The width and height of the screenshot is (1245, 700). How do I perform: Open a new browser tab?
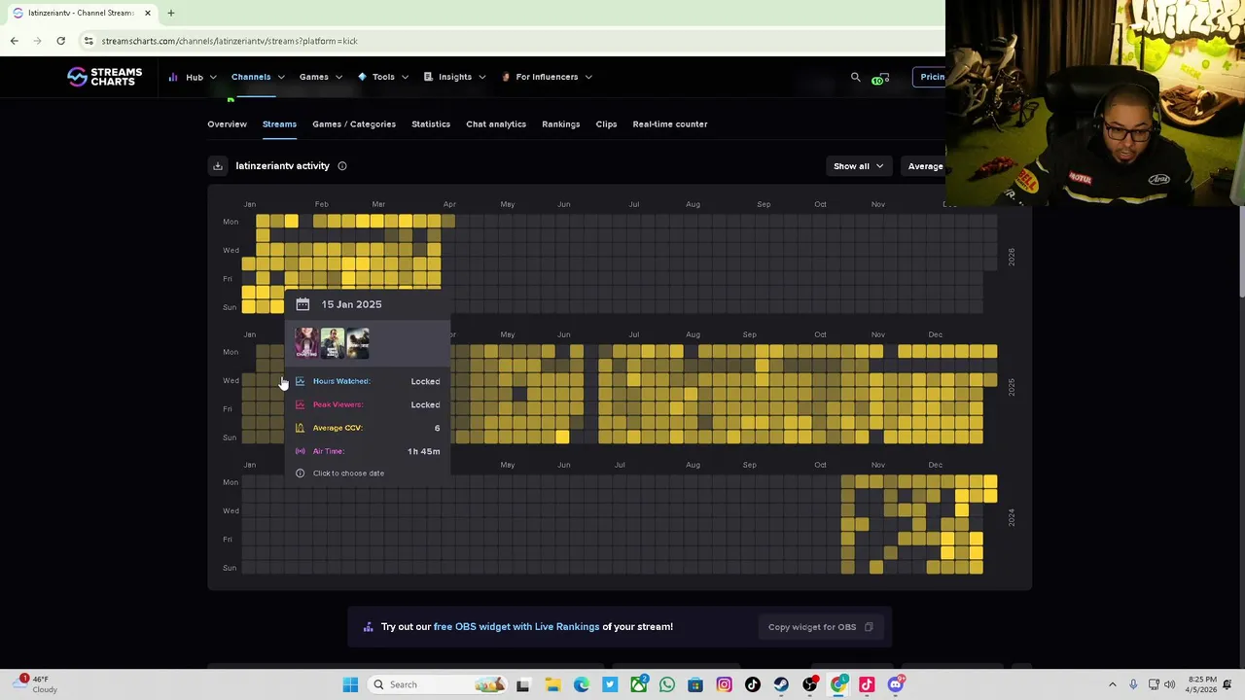[170, 13]
